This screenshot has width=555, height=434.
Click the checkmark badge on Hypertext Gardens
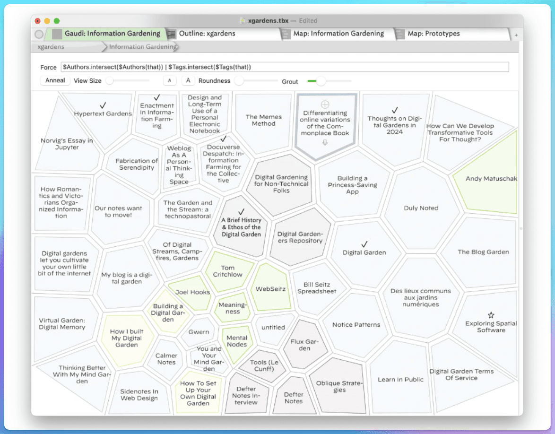coord(103,105)
